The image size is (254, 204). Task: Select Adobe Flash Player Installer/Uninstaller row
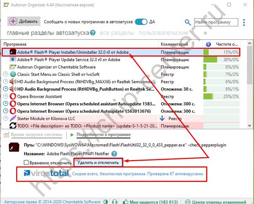coord(121,52)
